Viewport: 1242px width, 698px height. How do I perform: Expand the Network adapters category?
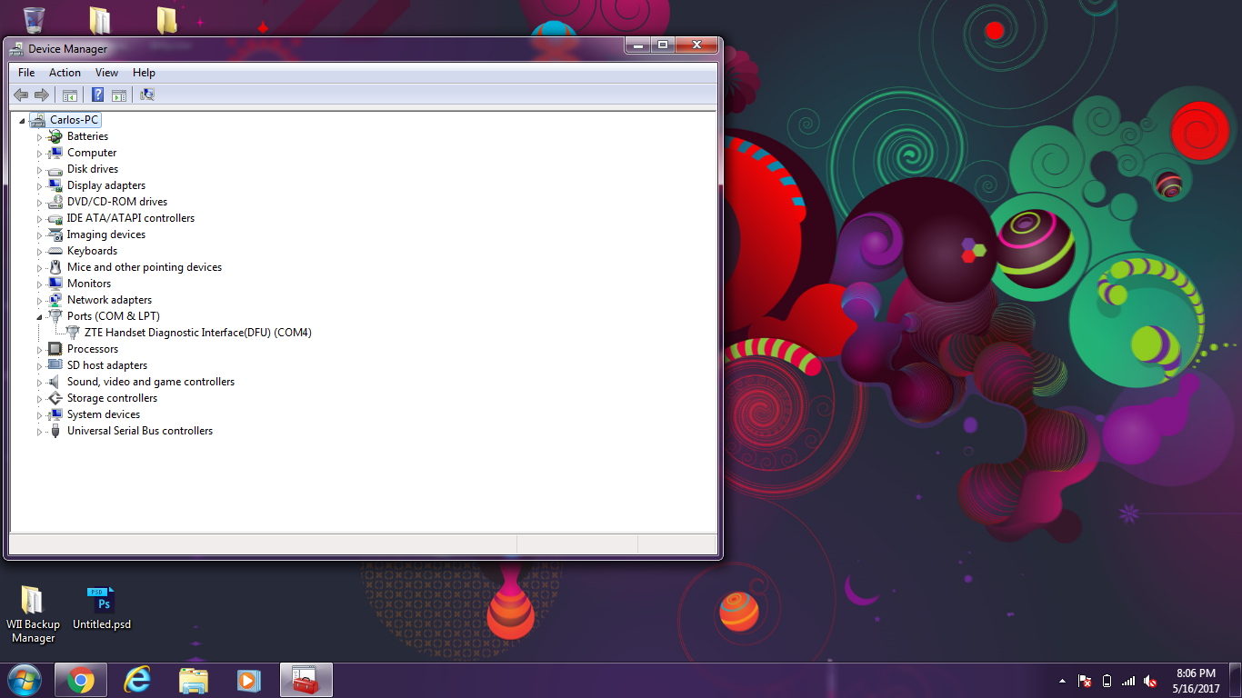pos(39,301)
